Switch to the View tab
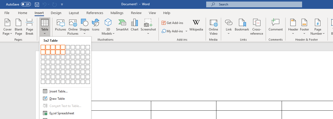 pos(152,13)
